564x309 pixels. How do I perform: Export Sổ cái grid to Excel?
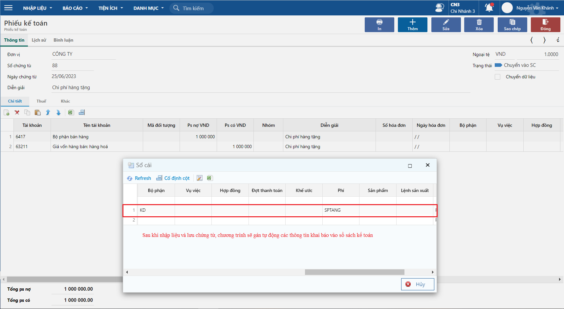(x=210, y=178)
